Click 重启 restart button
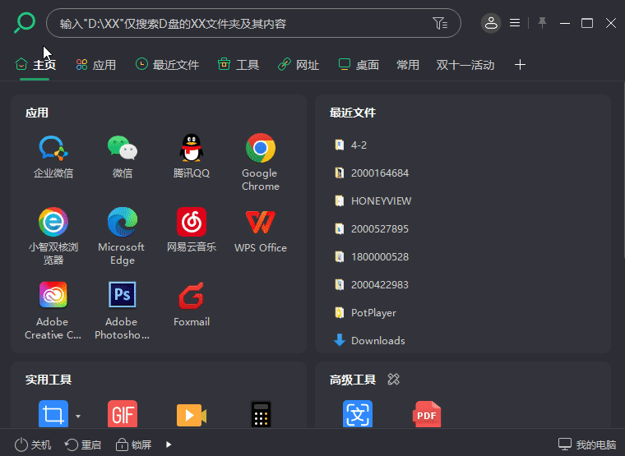Screen dimensions: 625x456 (83, 444)
